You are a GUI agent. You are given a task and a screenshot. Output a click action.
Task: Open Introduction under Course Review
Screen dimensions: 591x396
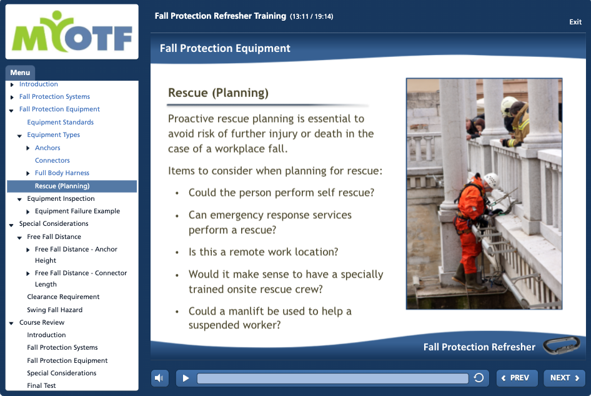(x=46, y=335)
